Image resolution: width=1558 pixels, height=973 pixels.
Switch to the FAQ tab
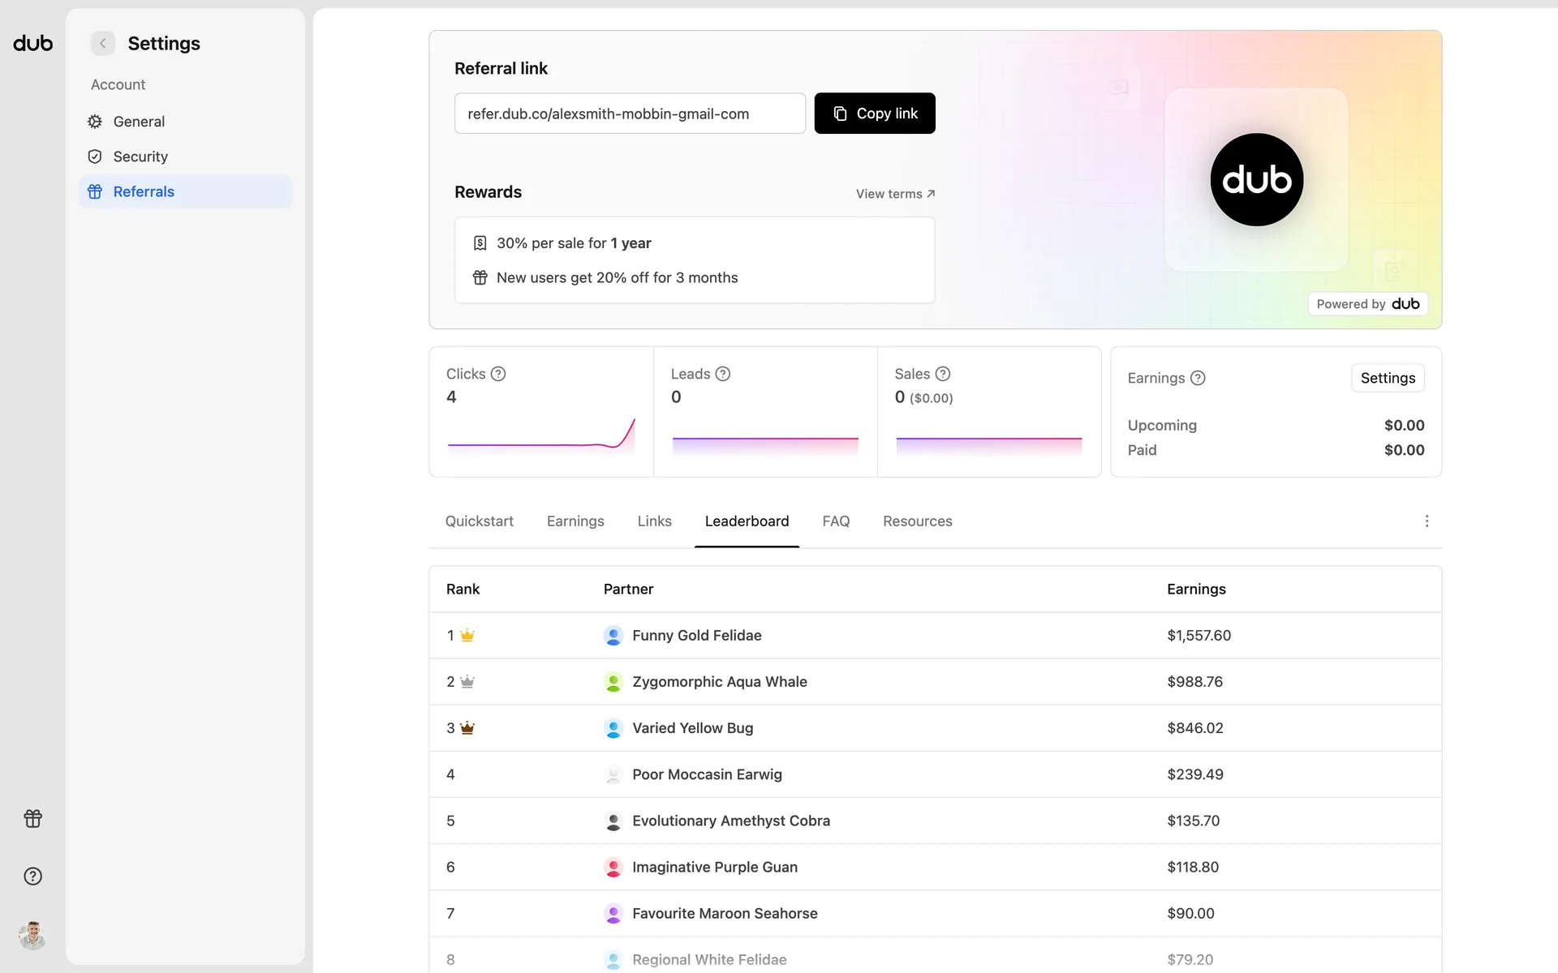tap(836, 521)
